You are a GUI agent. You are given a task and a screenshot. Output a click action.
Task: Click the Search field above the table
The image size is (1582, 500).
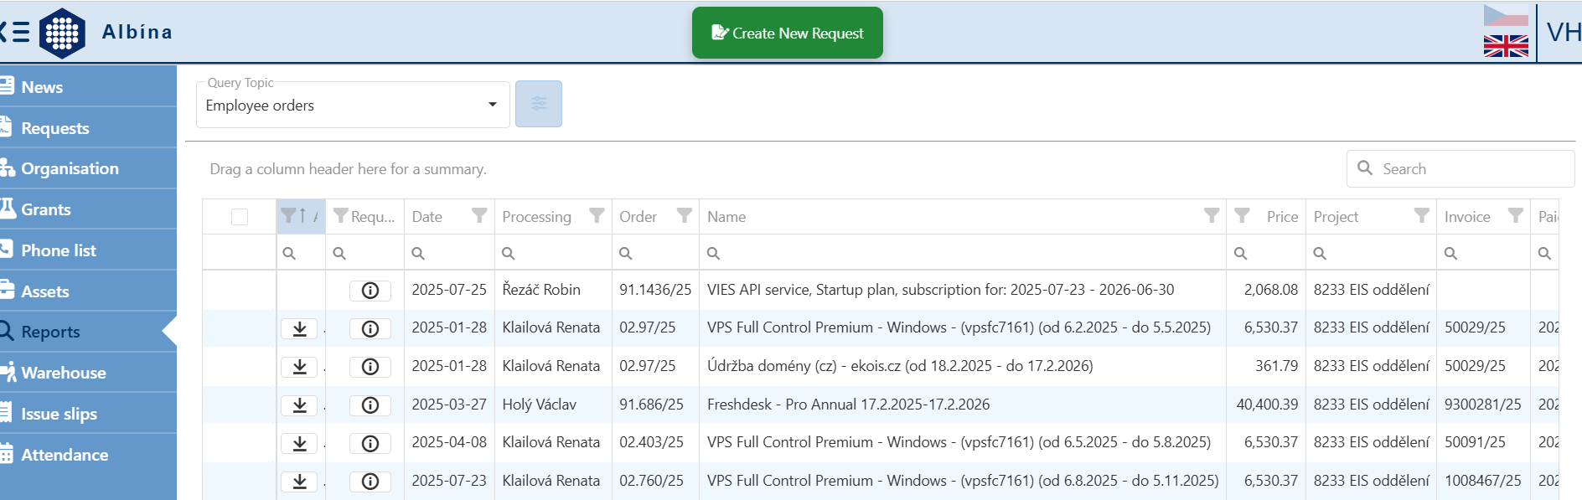coord(1461,168)
